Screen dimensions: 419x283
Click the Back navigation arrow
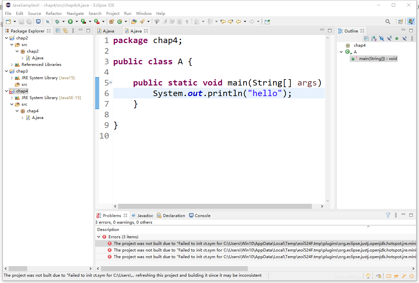tap(239, 22)
